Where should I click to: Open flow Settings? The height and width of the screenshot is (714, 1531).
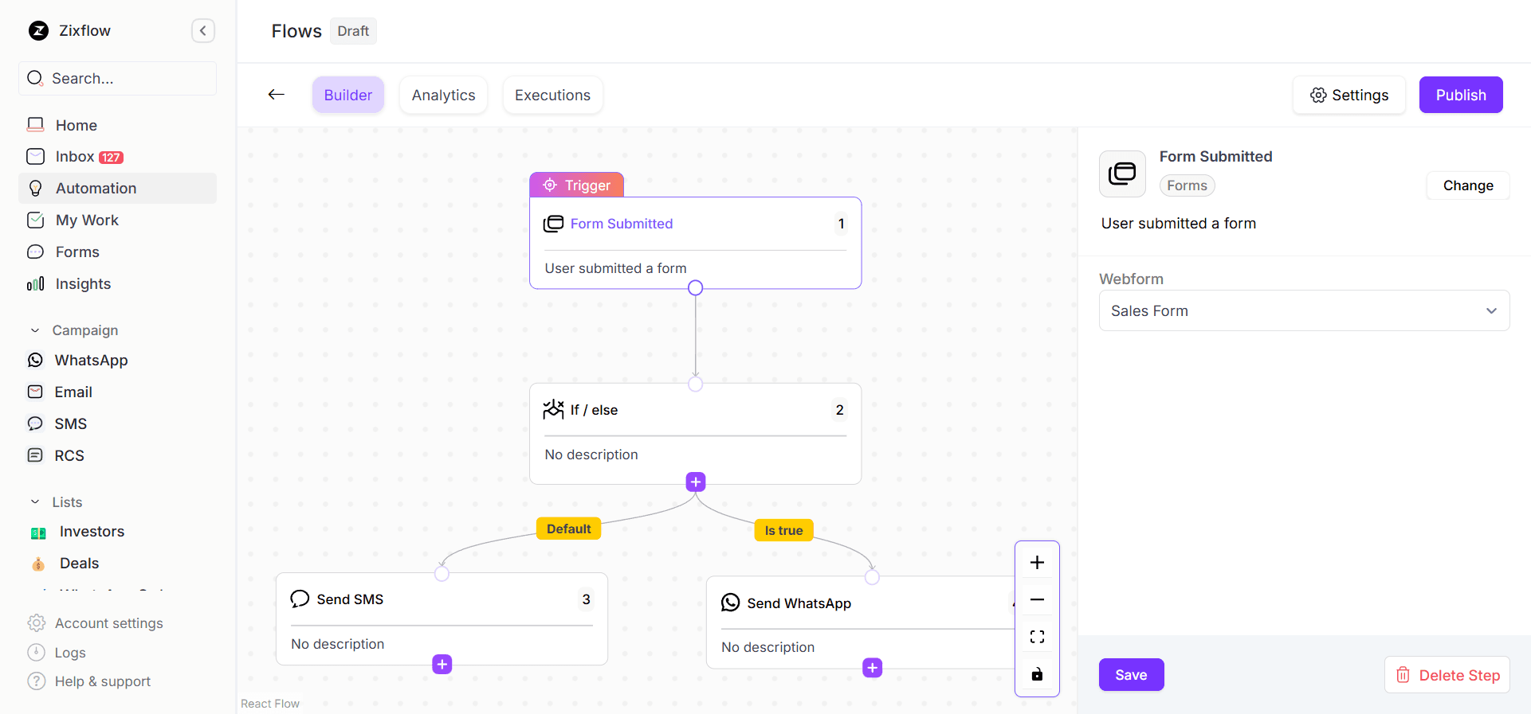1348,96
